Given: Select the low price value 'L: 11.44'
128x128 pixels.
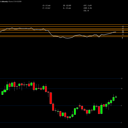Looking at the screenshot, I should click(67, 8).
